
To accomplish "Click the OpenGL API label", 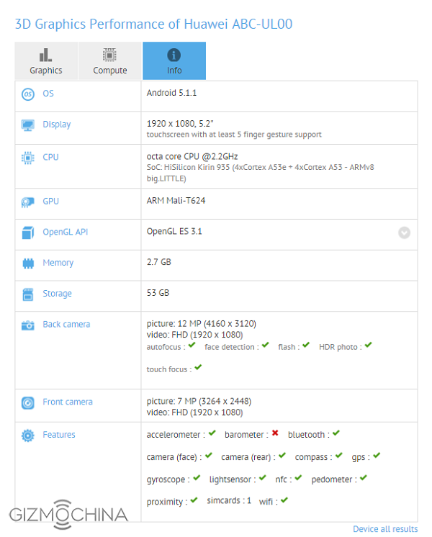I will 65,233.
